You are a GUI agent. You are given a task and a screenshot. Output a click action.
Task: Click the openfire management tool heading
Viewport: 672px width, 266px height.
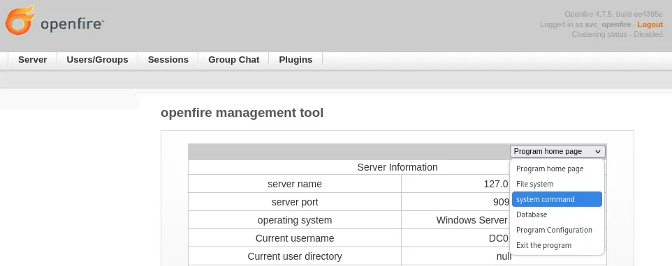click(x=242, y=113)
